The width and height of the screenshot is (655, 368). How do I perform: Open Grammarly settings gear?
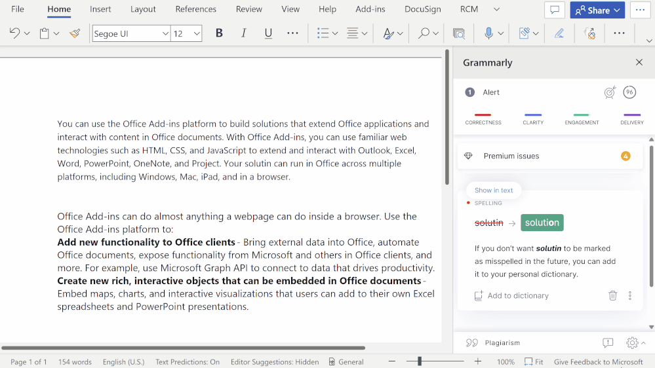632,342
